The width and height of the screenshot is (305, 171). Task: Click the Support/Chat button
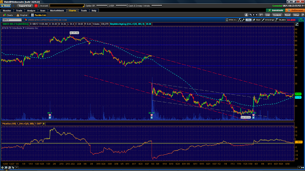click(25, 6)
